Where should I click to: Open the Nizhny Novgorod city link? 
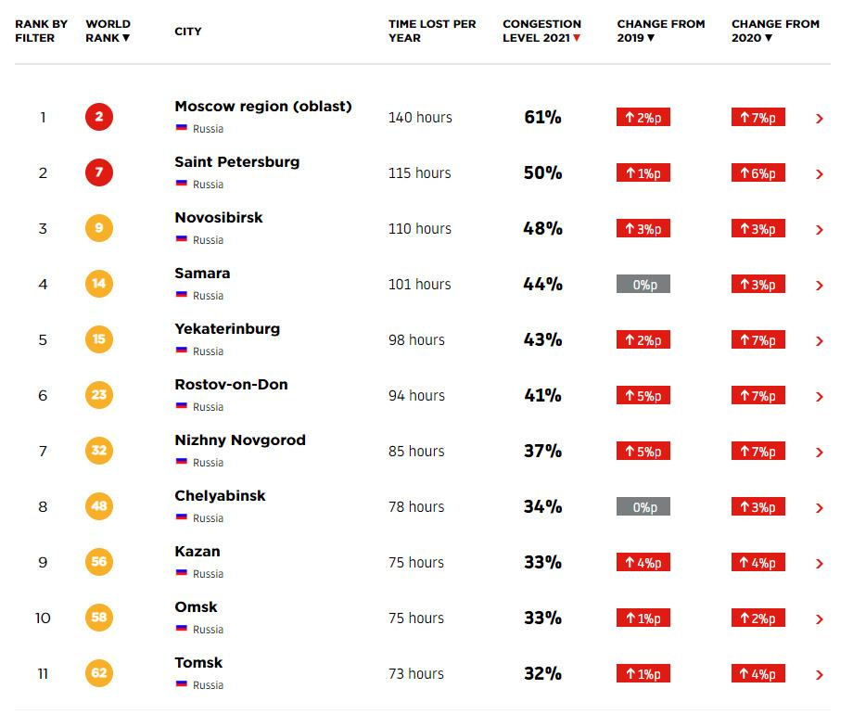[x=240, y=440]
